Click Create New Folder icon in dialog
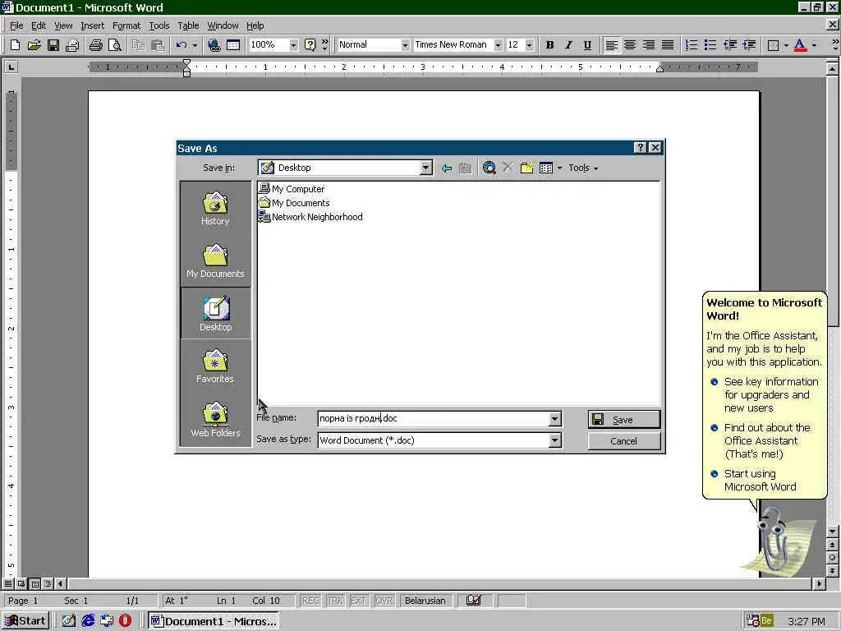The image size is (841, 631). [x=526, y=168]
